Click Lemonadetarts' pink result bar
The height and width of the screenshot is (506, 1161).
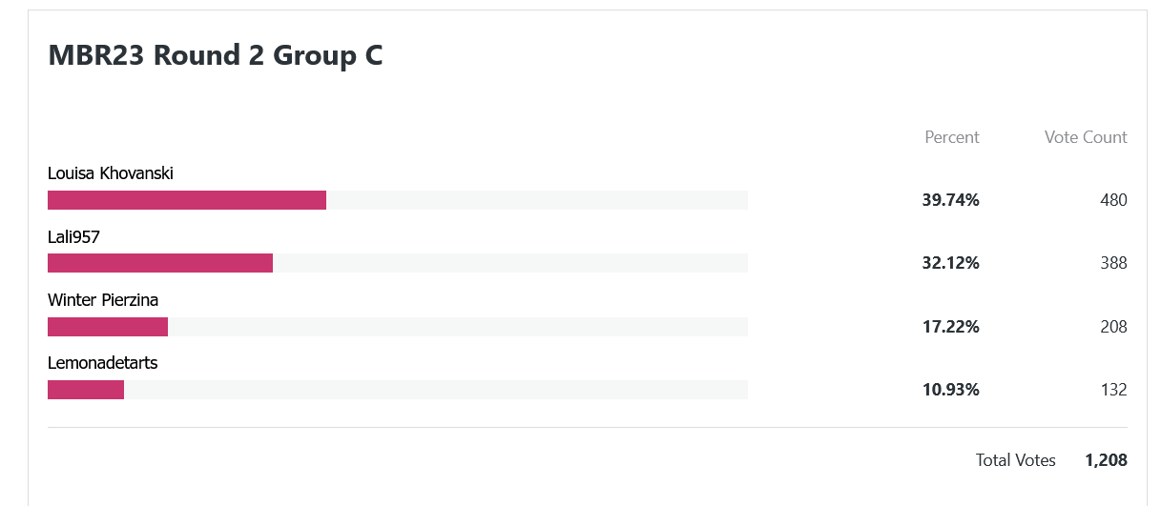coord(86,390)
